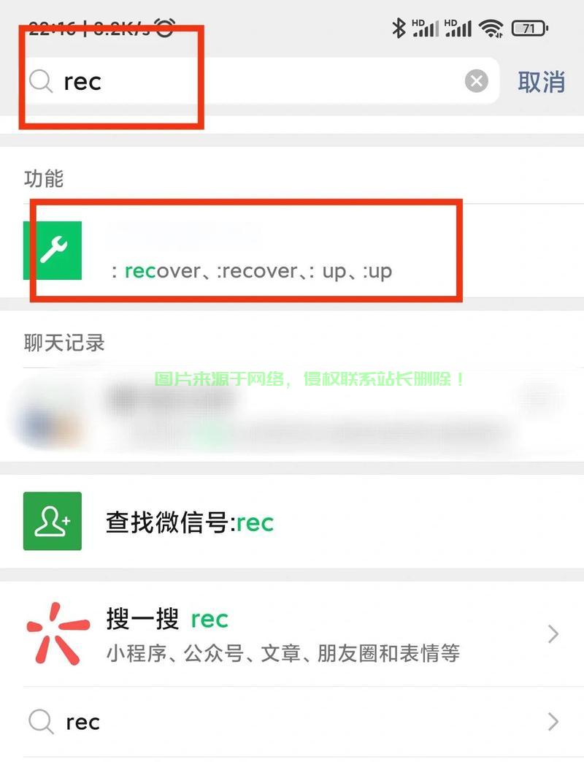
Task: Tap the green add-contact icon
Action: click(x=53, y=521)
